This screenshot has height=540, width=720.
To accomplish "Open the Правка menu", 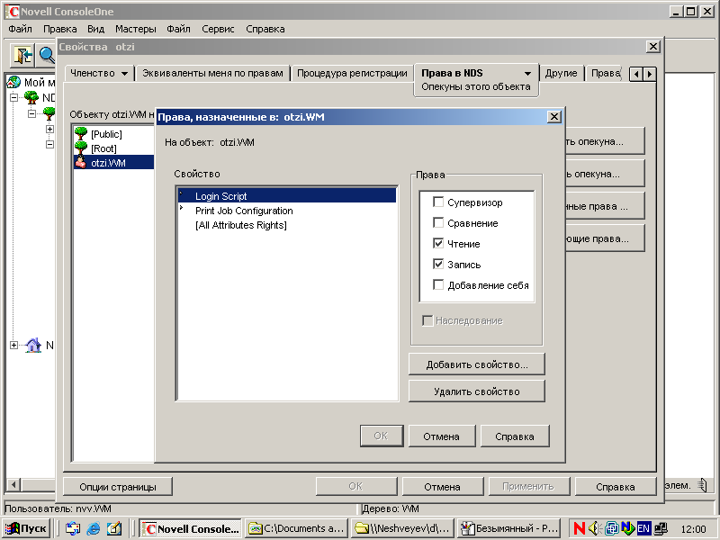I will (59, 29).
